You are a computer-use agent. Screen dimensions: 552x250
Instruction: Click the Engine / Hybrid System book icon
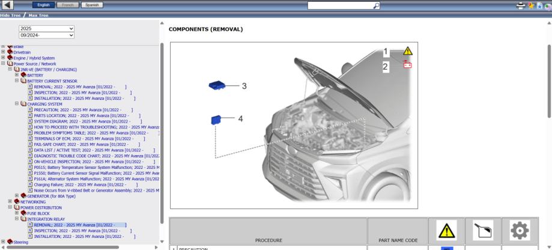pos(10,58)
